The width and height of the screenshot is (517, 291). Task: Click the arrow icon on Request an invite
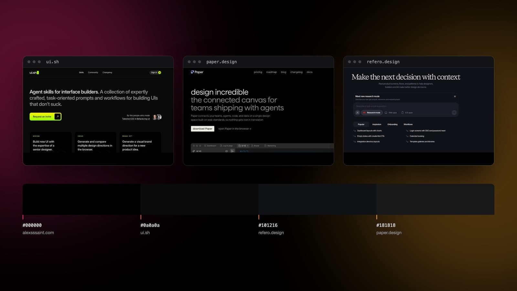tap(58, 116)
